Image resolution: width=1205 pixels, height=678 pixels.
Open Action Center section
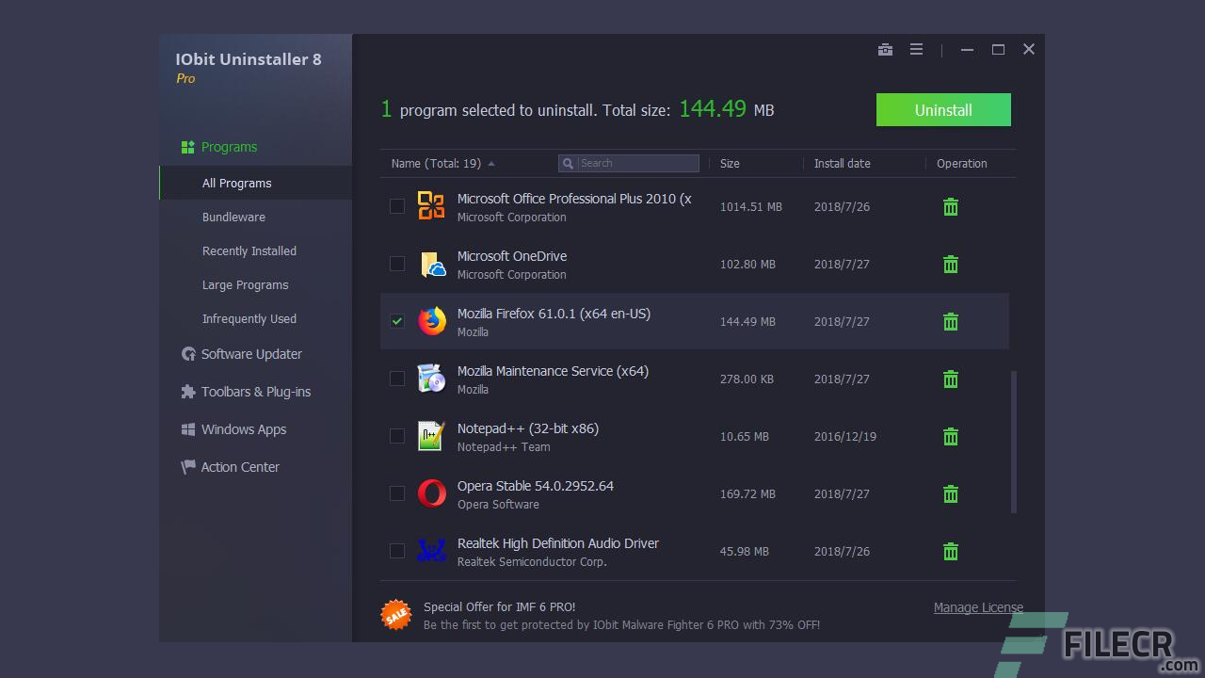coord(240,467)
